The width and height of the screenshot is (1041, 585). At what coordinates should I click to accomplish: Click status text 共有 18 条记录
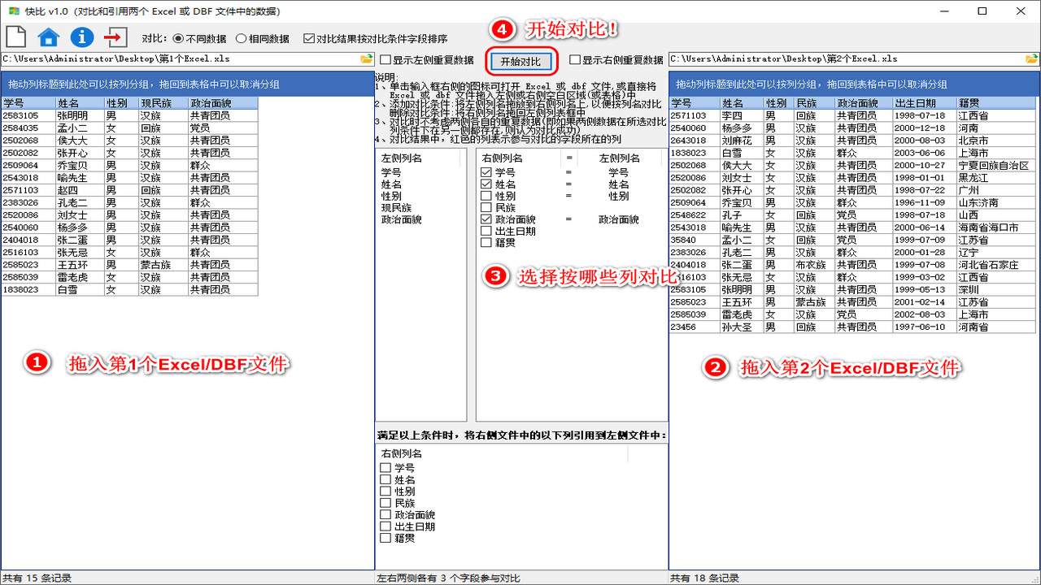704,578
